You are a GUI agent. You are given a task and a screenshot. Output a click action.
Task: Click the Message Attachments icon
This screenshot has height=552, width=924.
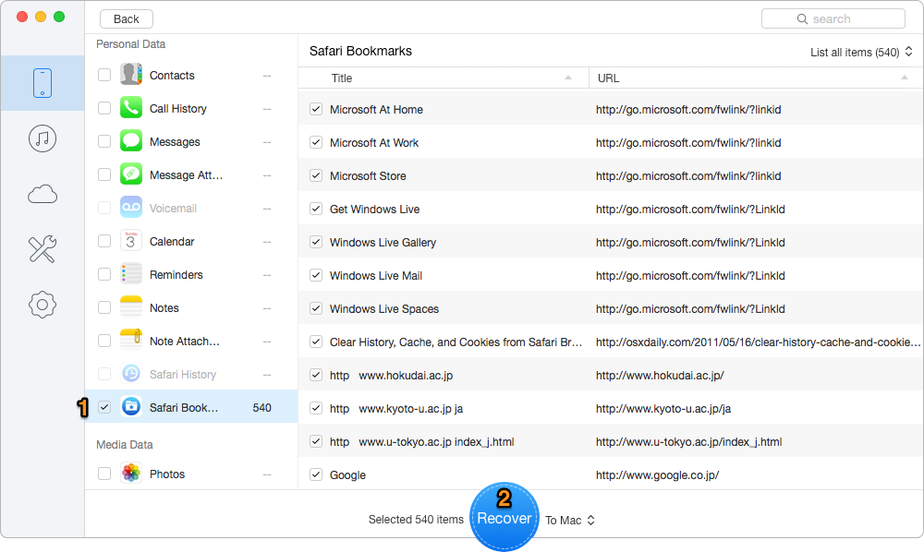pos(131,174)
